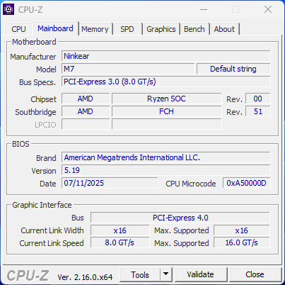Click the Tools button
Image resolution: width=285 pixels, height=285 pixels.
140,274
